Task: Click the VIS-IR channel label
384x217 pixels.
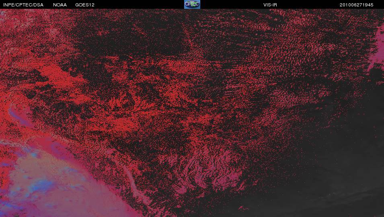Action: 270,5
